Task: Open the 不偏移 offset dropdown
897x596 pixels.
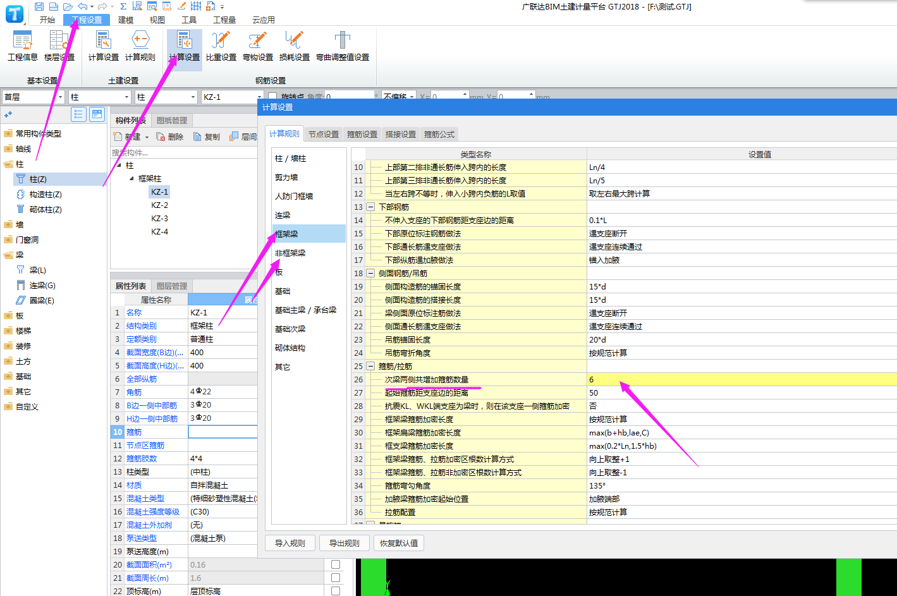Action: coord(399,97)
